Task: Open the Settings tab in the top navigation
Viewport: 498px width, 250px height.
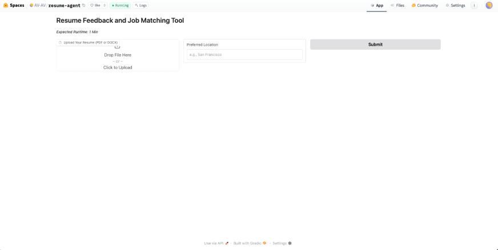Action: click(x=455, y=5)
